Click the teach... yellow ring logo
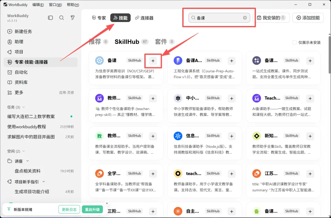The height and width of the screenshot is (218, 331). click(178, 174)
